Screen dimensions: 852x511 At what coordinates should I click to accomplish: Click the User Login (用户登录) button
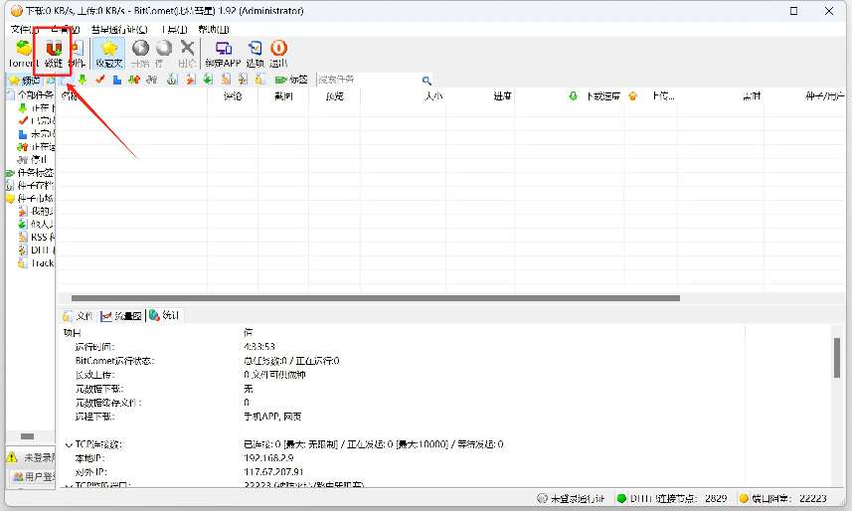32,477
